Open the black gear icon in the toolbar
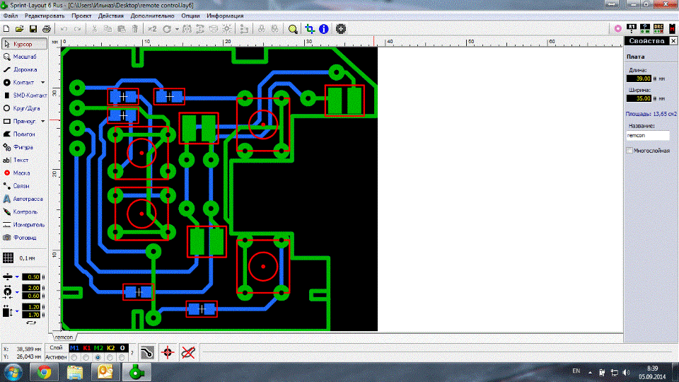This screenshot has height=382, width=679. 341,29
